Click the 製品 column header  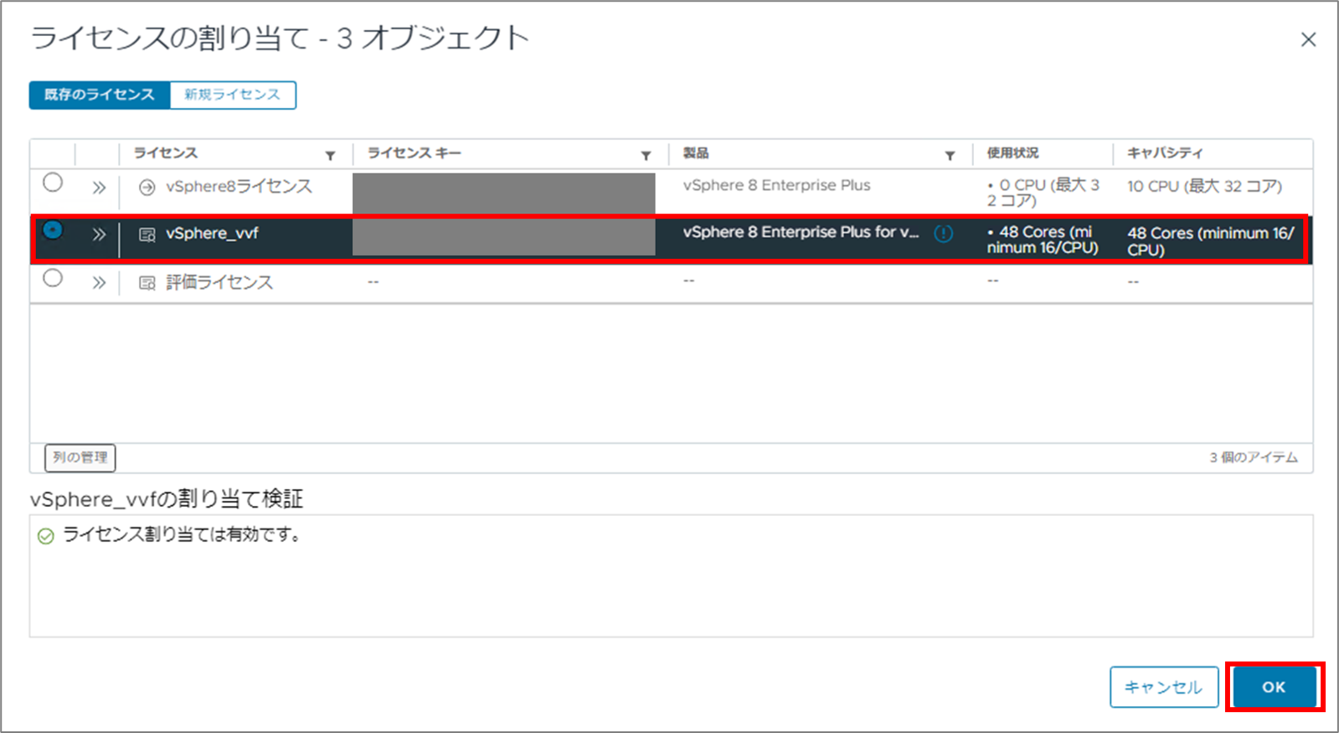696,153
